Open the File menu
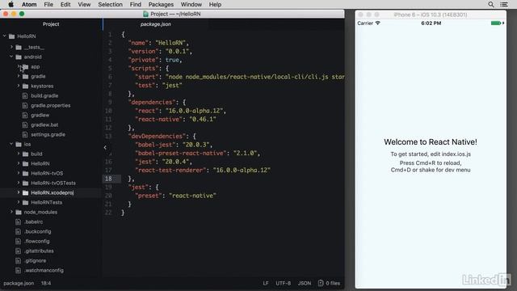Image resolution: width=517 pixels, height=291 pixels. [x=48, y=4]
